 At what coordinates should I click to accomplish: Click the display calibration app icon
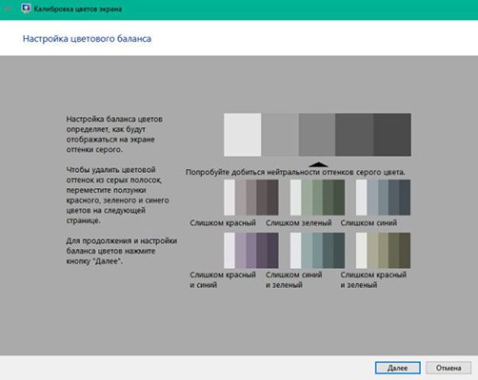click(x=26, y=9)
